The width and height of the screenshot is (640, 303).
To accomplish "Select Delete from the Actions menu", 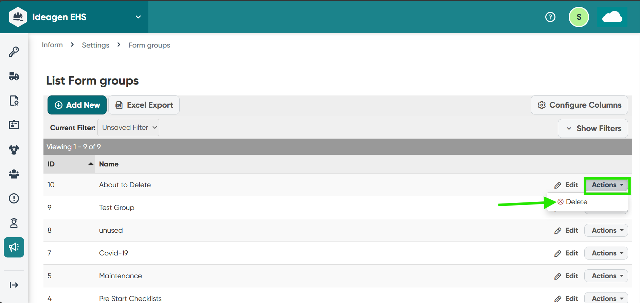I will [576, 202].
